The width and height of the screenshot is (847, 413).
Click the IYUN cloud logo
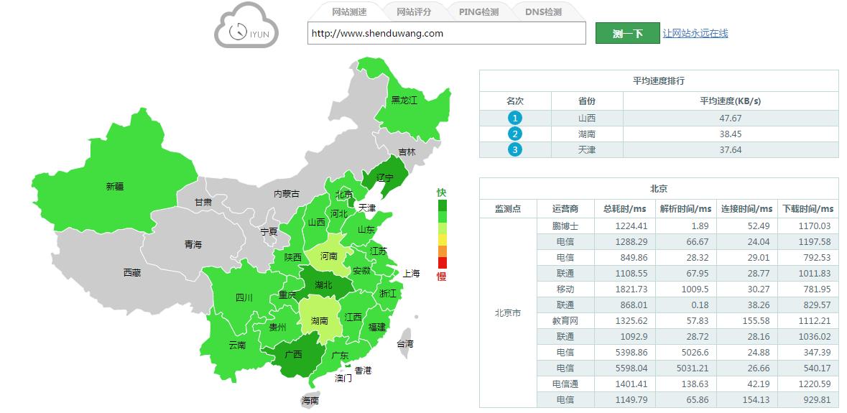[246, 27]
